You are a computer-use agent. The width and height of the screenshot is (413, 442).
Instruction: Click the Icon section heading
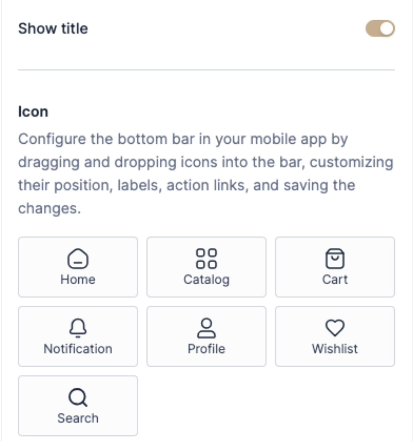33,112
